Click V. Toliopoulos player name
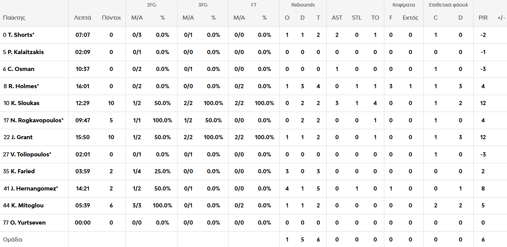507x247 pixels. tap(30, 155)
